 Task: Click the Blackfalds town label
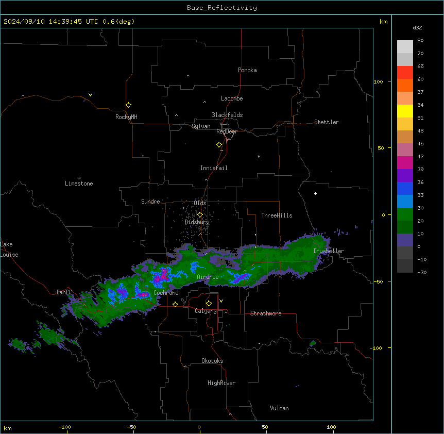(227, 115)
